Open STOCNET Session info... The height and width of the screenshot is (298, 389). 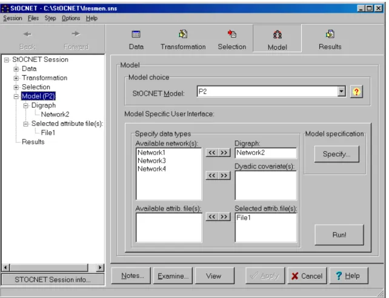pyautogui.click(x=53, y=279)
